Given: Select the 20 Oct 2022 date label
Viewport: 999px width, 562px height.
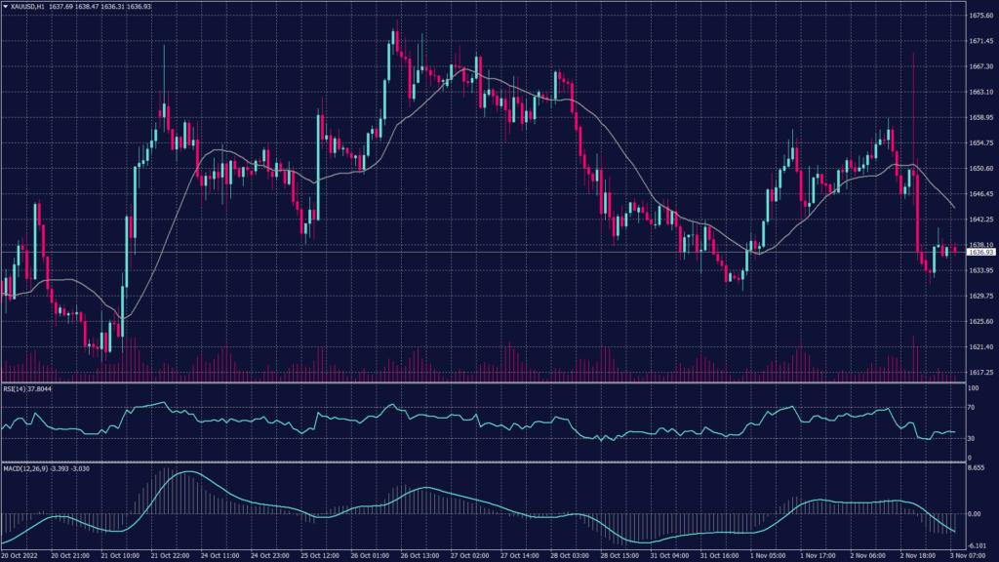Looking at the screenshot, I should point(20,555).
